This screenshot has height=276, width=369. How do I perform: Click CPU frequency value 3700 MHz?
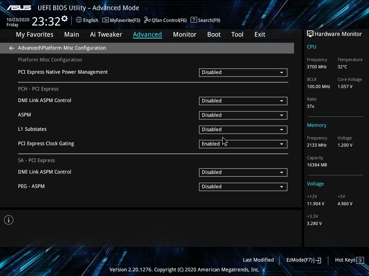pyautogui.click(x=316, y=67)
